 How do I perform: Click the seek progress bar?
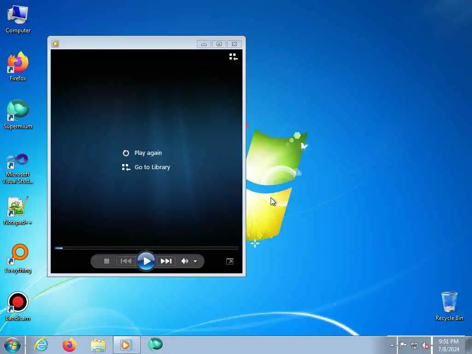[147, 248]
